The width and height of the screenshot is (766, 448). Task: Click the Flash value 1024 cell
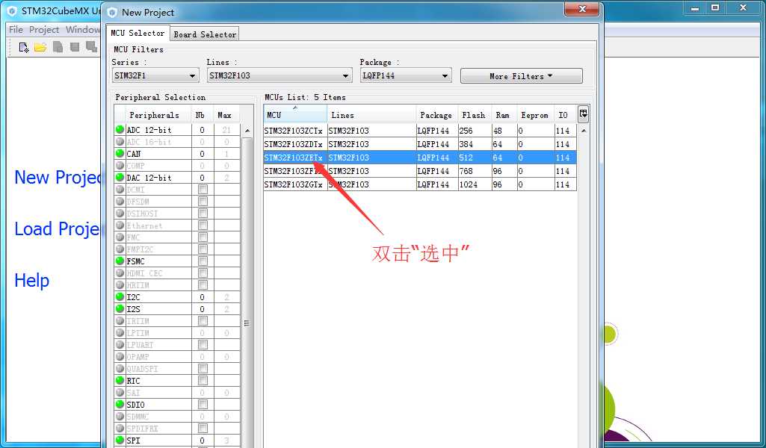point(475,184)
